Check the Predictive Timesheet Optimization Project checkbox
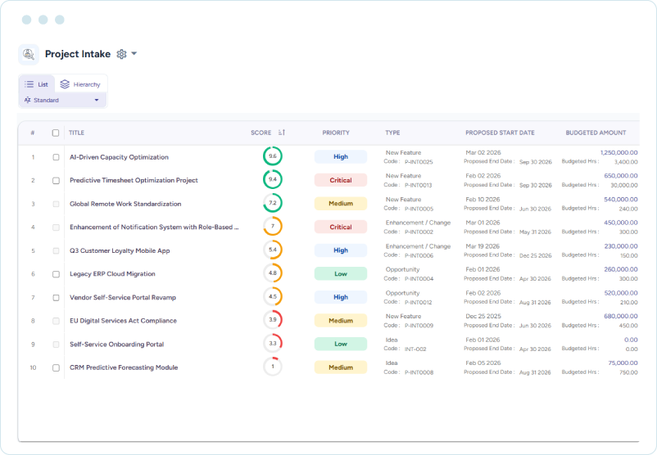The image size is (657, 455). (x=56, y=180)
